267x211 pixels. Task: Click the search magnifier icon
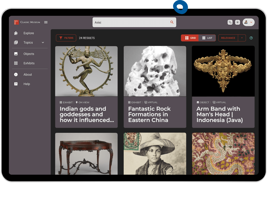[172, 22]
